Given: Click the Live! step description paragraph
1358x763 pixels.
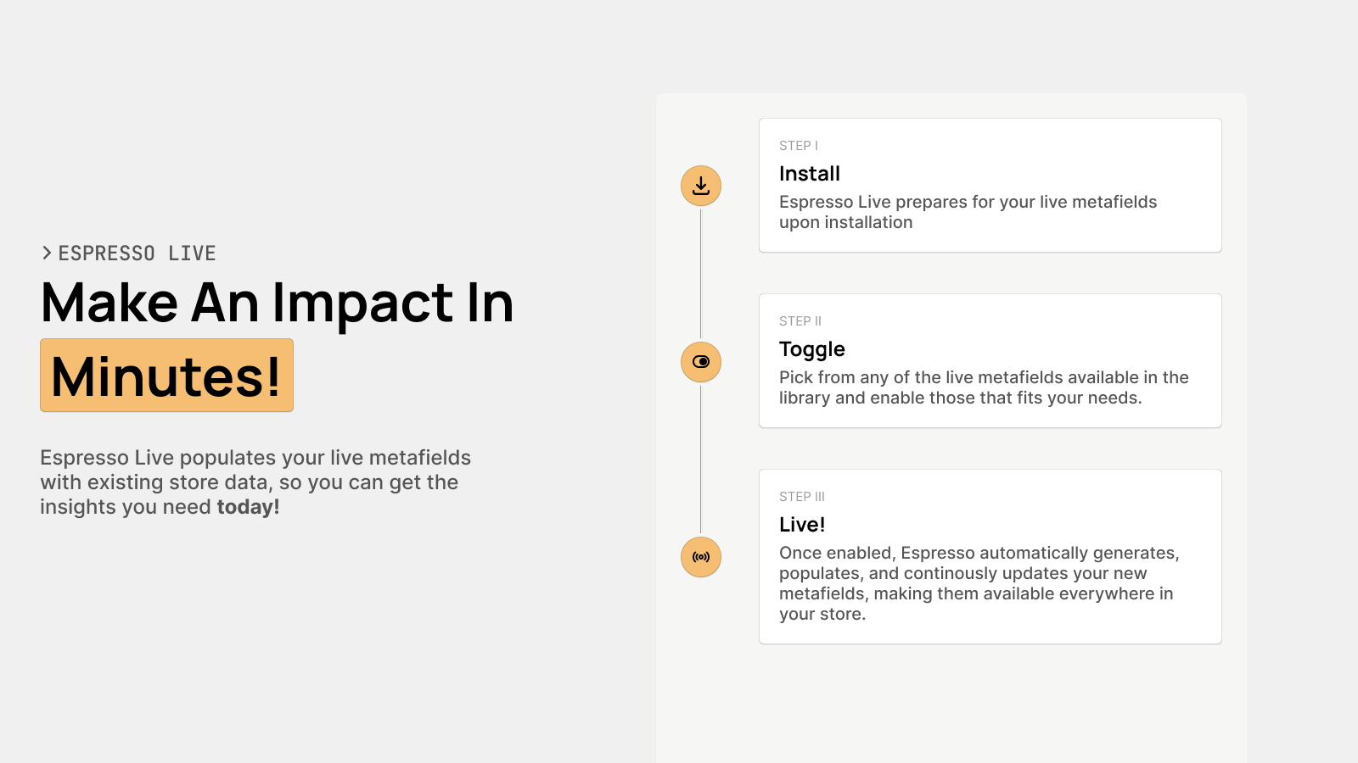Looking at the screenshot, I should pos(979,583).
